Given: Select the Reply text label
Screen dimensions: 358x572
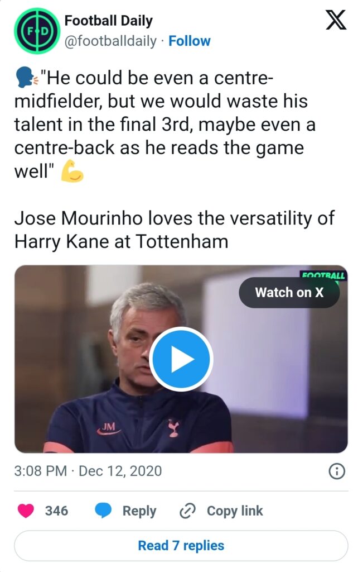Looking at the screenshot, I should click(x=139, y=511).
